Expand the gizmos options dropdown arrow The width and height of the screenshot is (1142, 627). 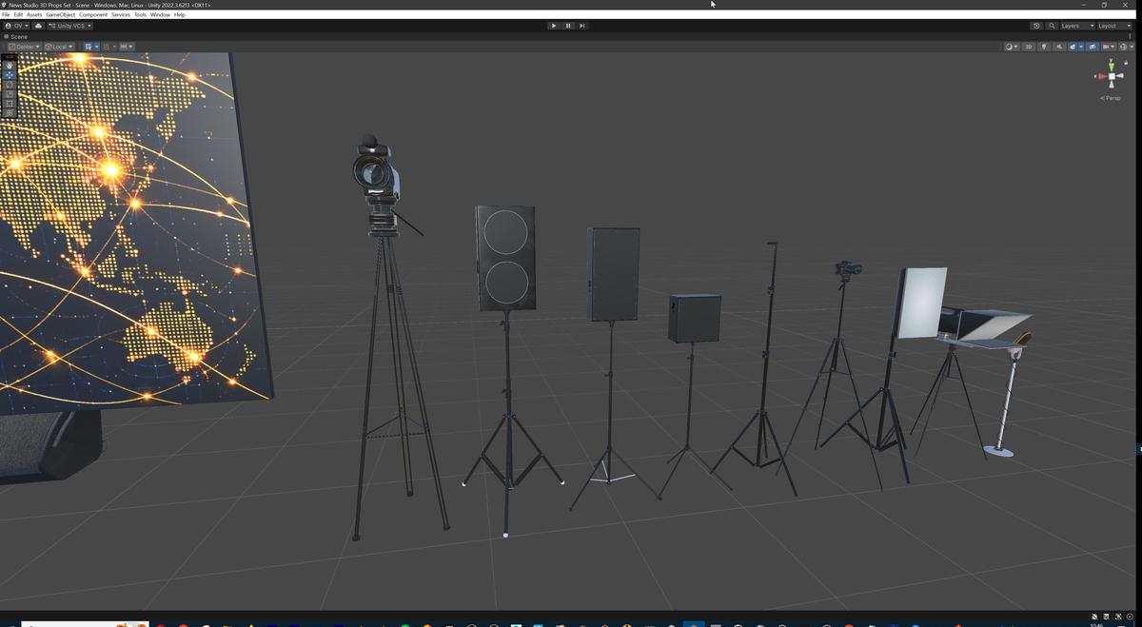1132,47
